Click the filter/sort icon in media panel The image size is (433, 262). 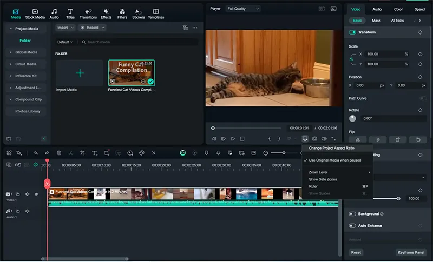[x=185, y=28]
